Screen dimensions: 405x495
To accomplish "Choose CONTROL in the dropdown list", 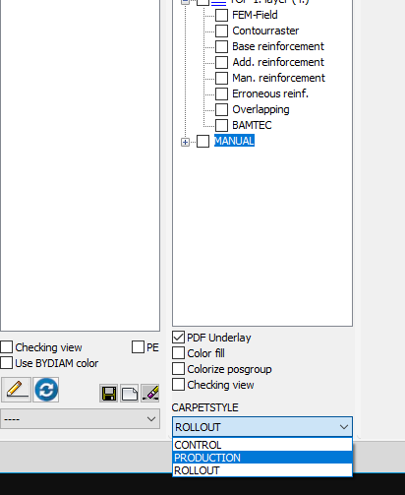I will click(262, 445).
